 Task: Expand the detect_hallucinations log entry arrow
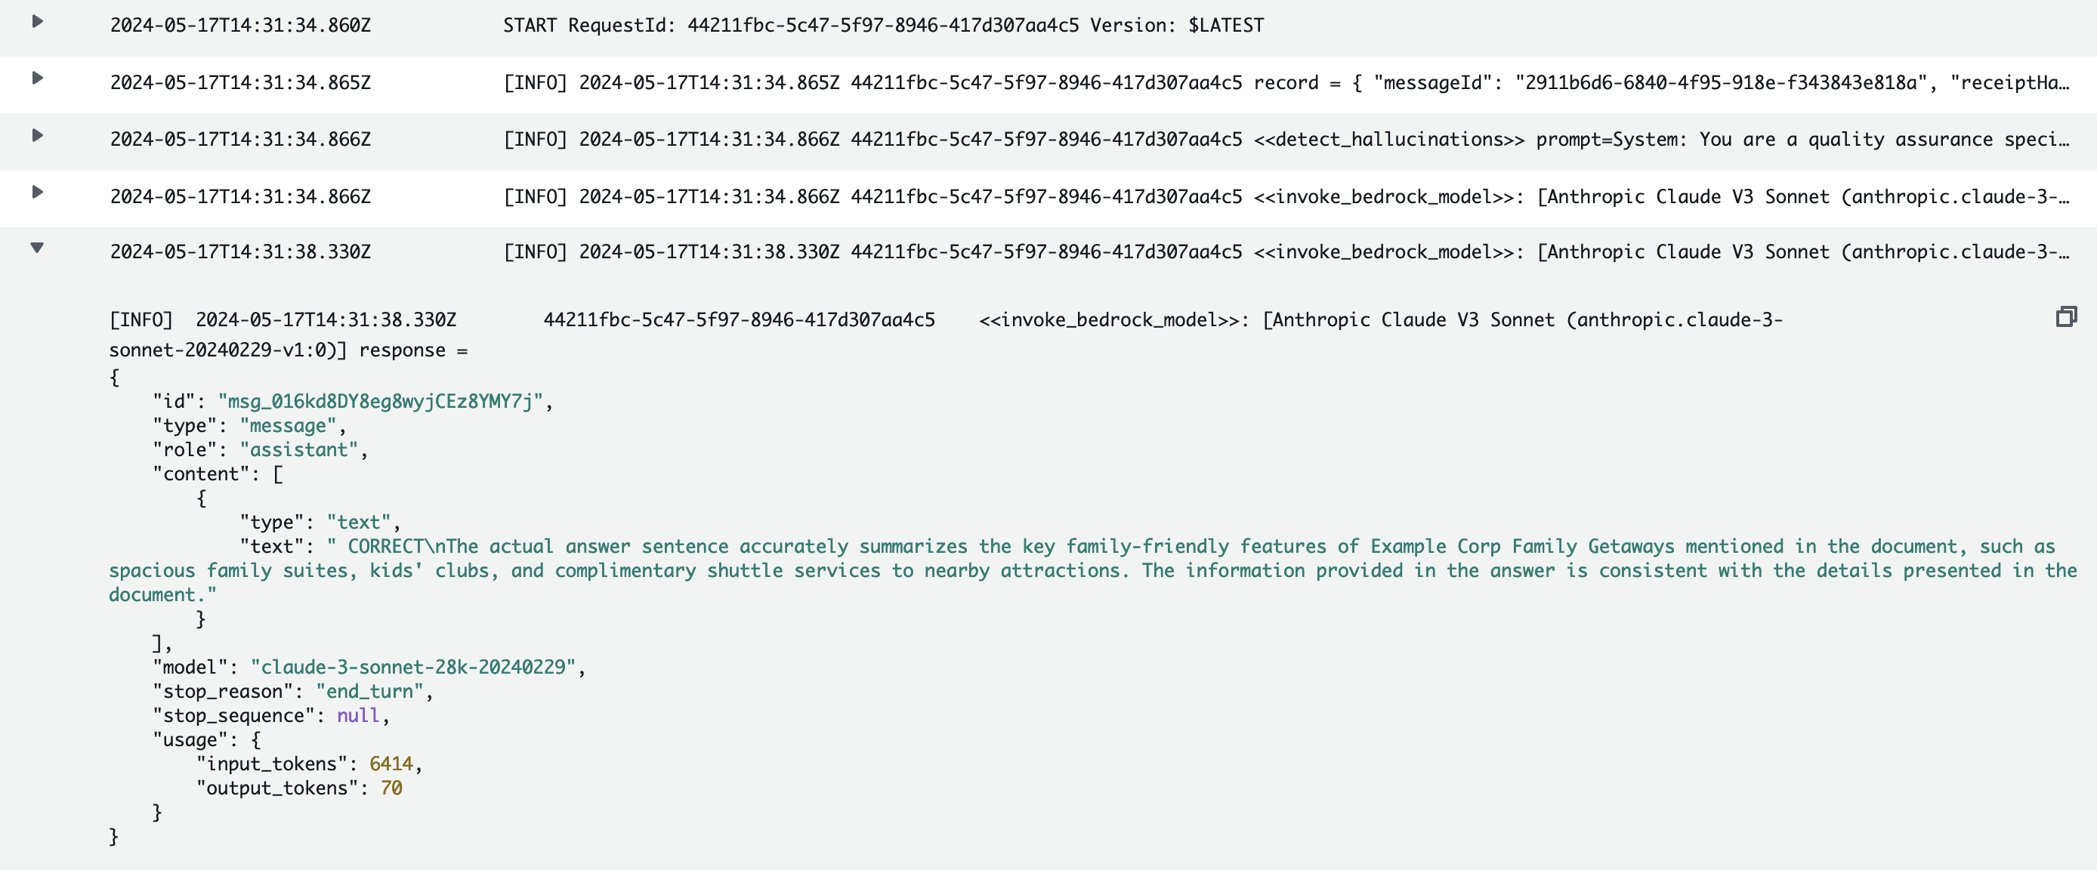tap(38, 136)
